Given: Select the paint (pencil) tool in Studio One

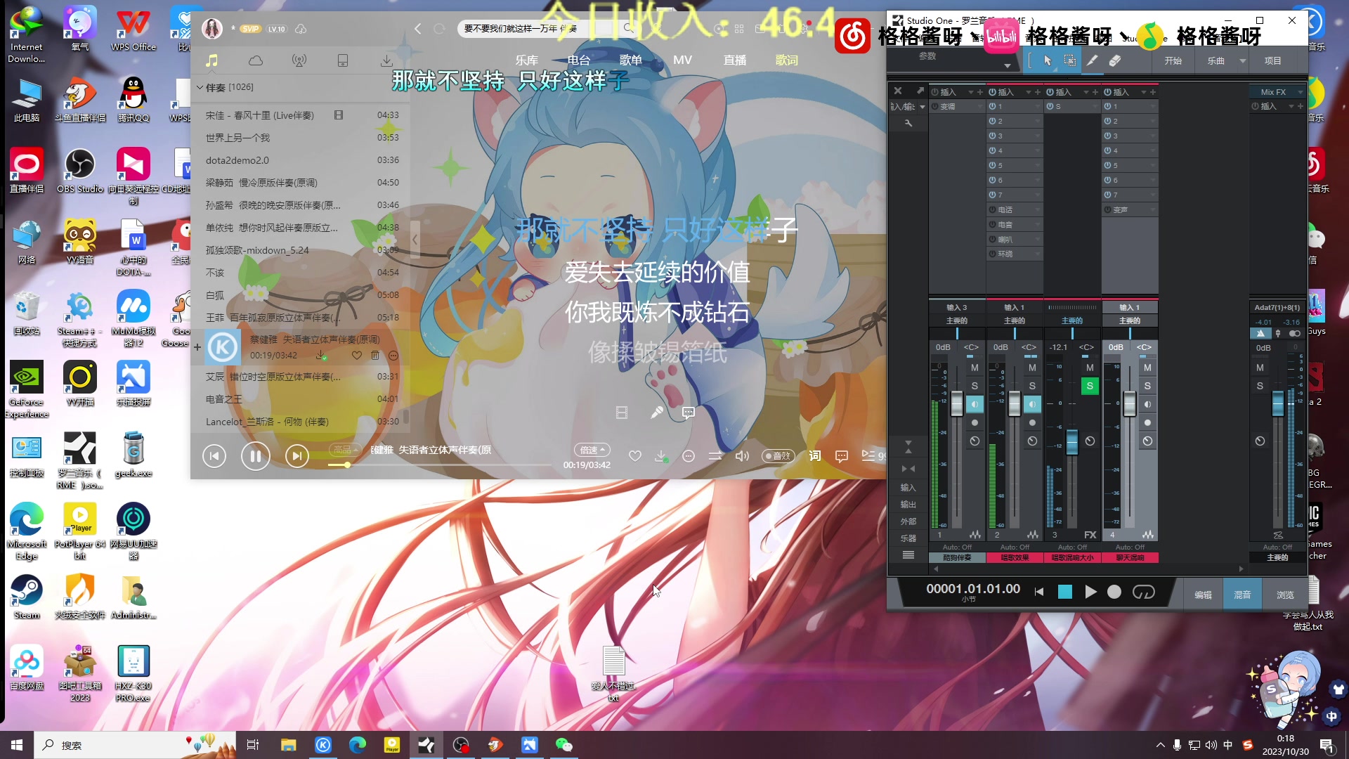Looking at the screenshot, I should [1092, 60].
